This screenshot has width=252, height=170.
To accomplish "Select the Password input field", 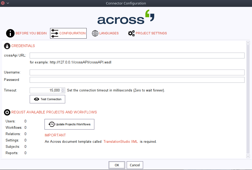I will (137, 80).
